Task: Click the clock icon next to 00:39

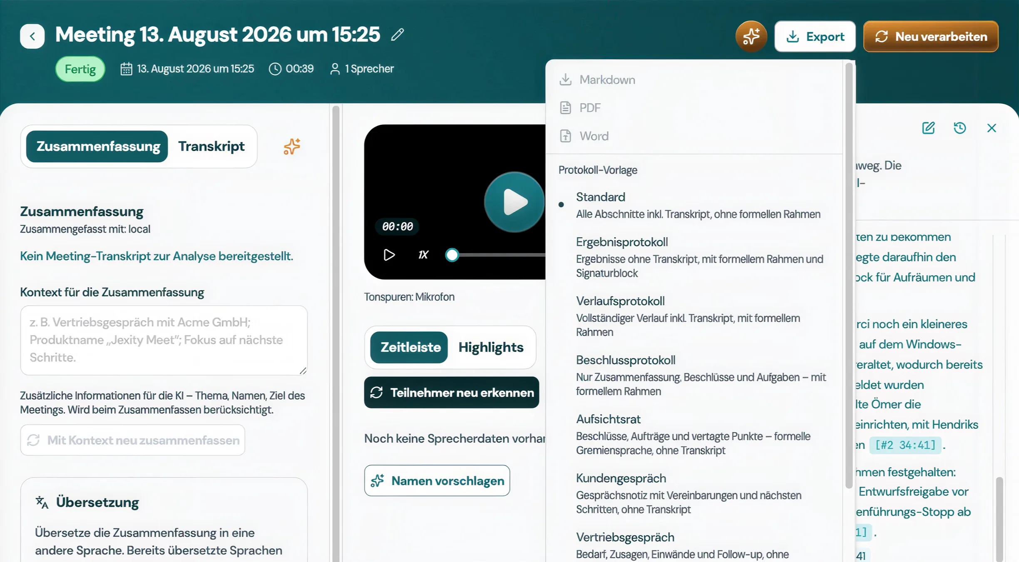Action: [275, 69]
